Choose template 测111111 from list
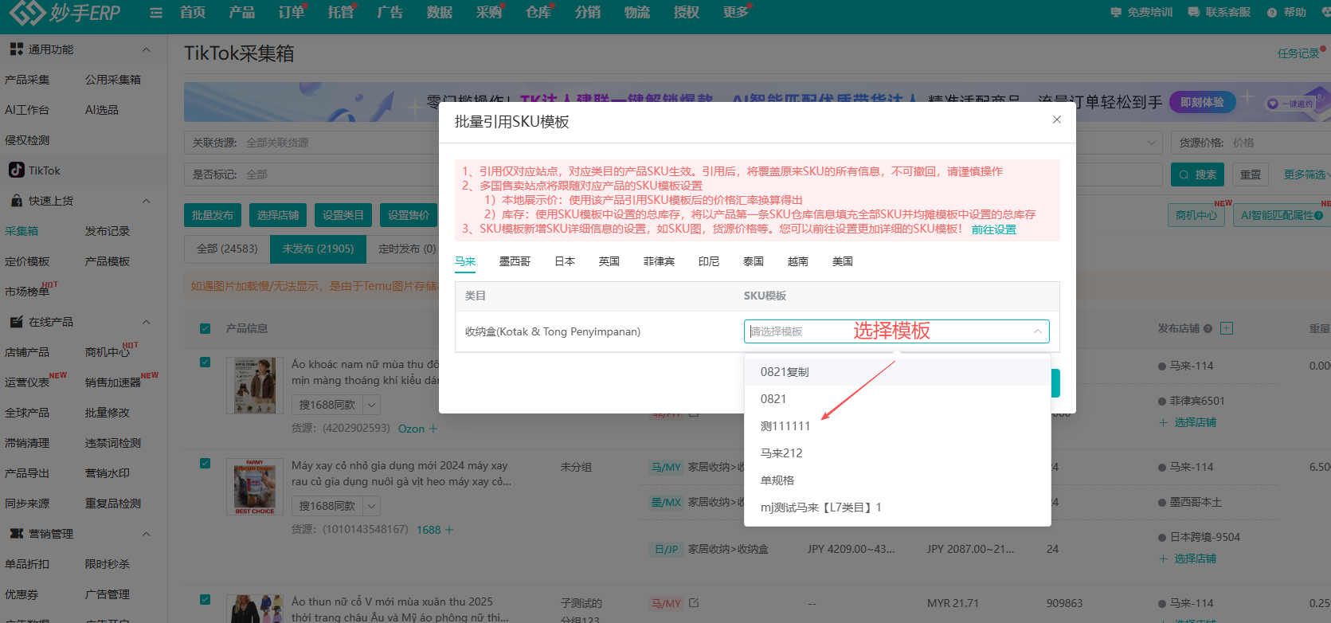 coord(898,426)
